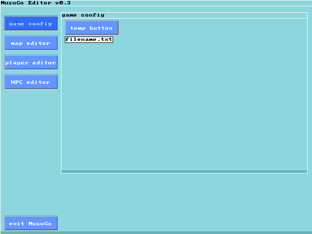Viewport: 312px width, 234px height.
Task: Click 'MusuGo' text on the exit button
Action: pos(40,223)
